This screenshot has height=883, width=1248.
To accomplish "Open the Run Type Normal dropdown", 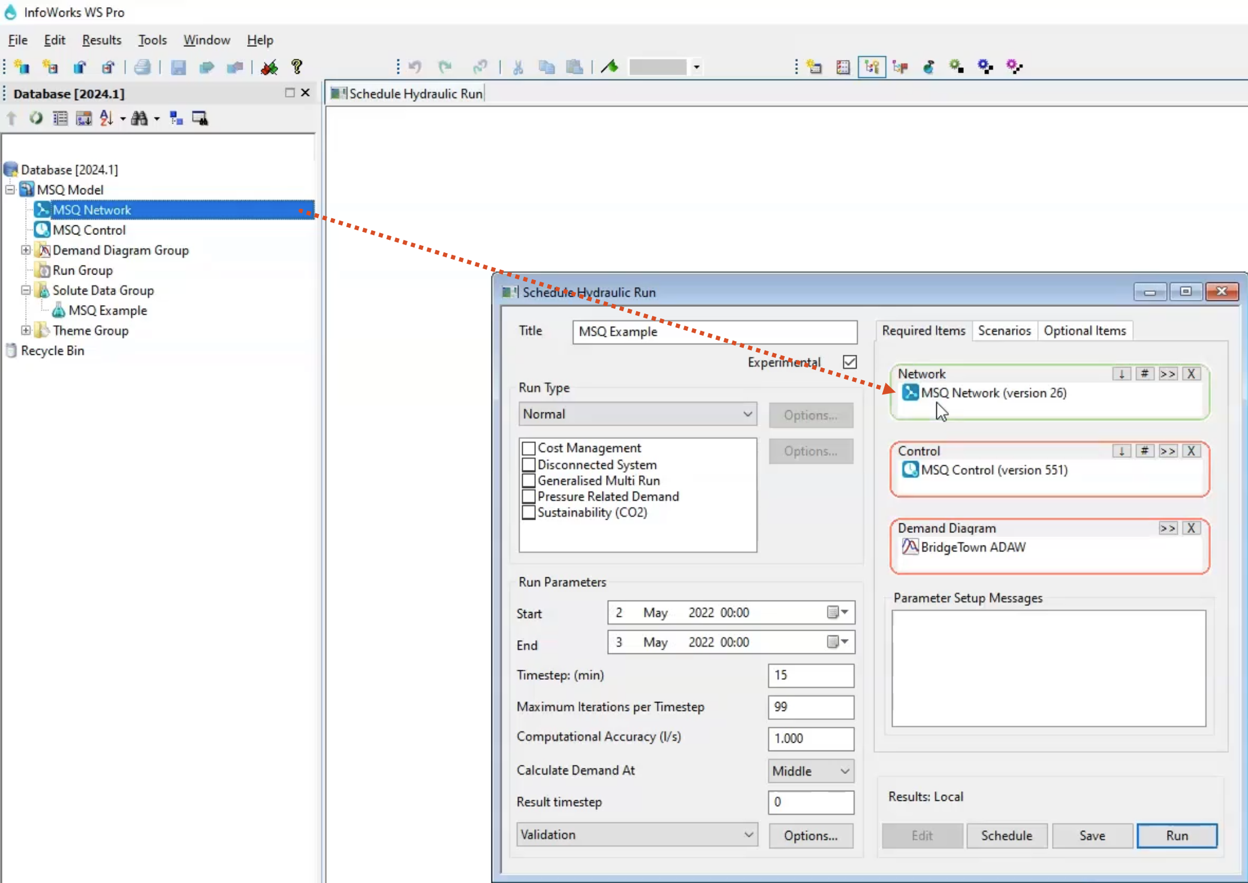I will (x=638, y=414).
